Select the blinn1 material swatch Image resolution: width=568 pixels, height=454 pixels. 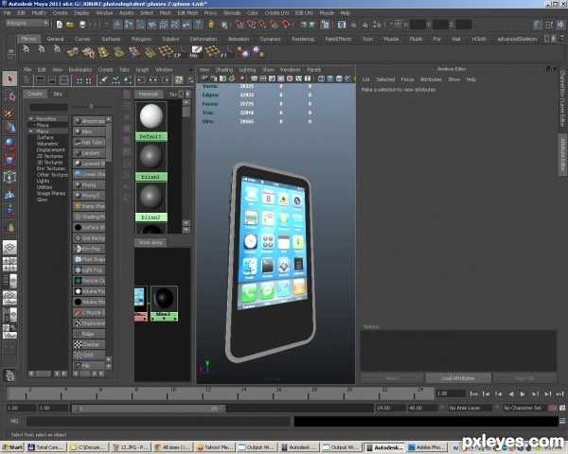151,157
